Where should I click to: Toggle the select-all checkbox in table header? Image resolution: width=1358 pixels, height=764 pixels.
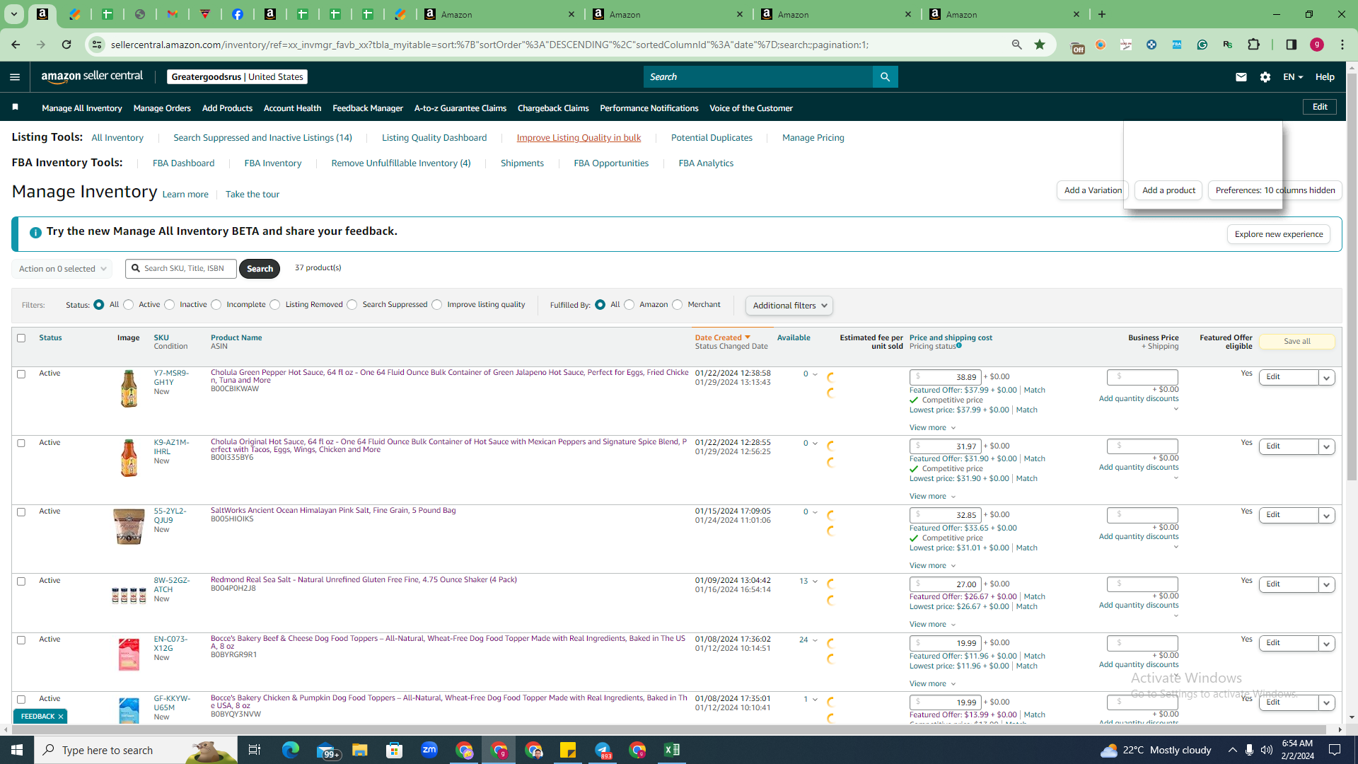coord(21,338)
